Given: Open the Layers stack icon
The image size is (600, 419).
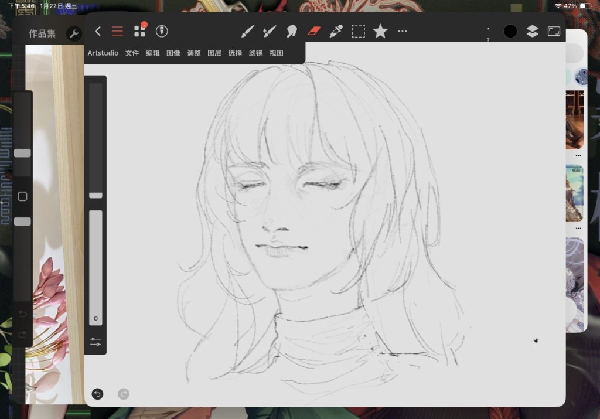Looking at the screenshot, I should click(x=532, y=32).
